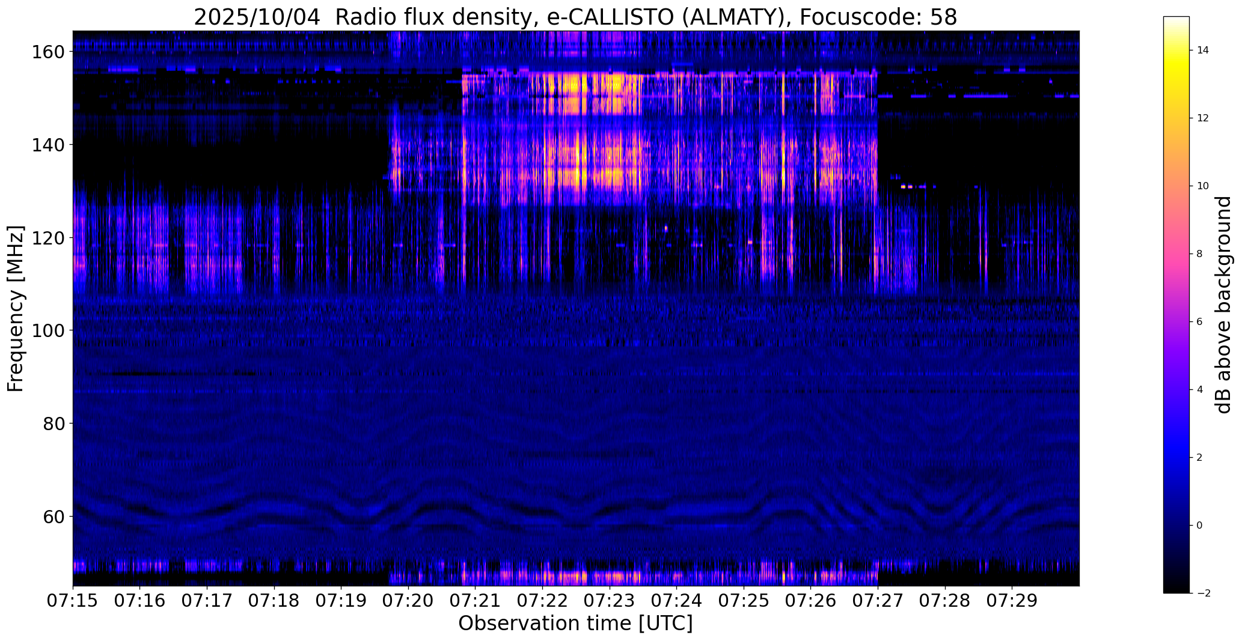
Task: Click the dB colorbar gradient strip
Action: click(1176, 305)
